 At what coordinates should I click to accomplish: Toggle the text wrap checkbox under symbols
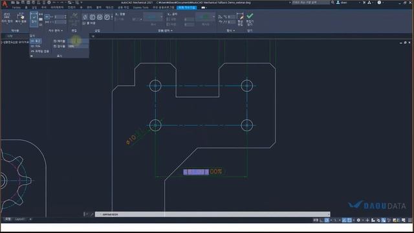coord(84,23)
